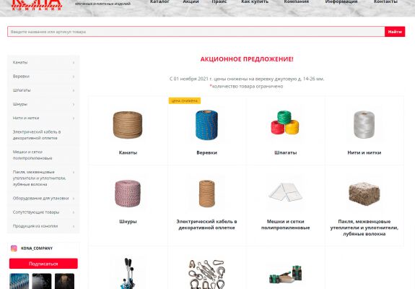Expand the Канаты sidebar arrow
The image size is (415, 289).
[74, 63]
